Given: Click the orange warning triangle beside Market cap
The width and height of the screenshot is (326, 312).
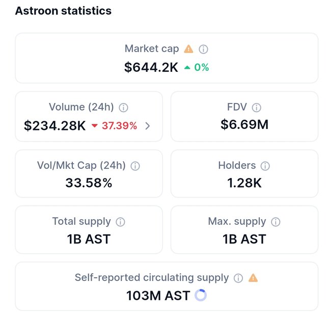Looking at the screenshot, I should tap(189, 49).
